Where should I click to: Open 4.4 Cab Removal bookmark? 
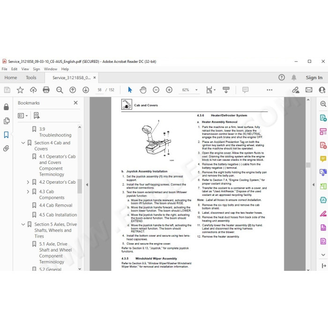56,205
